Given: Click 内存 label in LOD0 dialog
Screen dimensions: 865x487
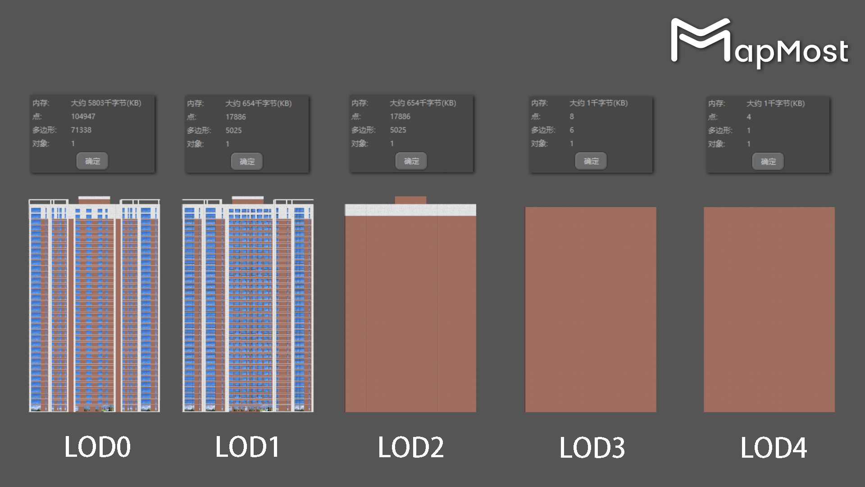Looking at the screenshot, I should [41, 103].
